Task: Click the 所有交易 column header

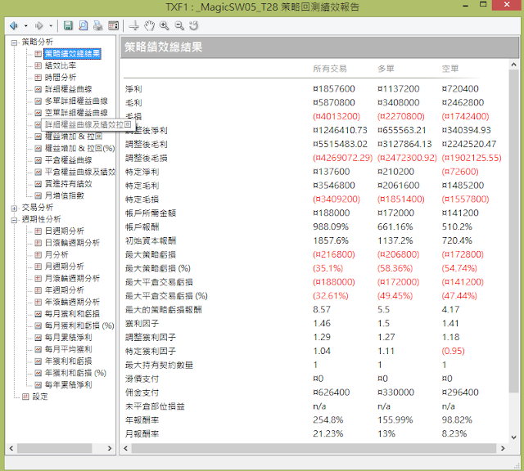Action: [x=330, y=69]
